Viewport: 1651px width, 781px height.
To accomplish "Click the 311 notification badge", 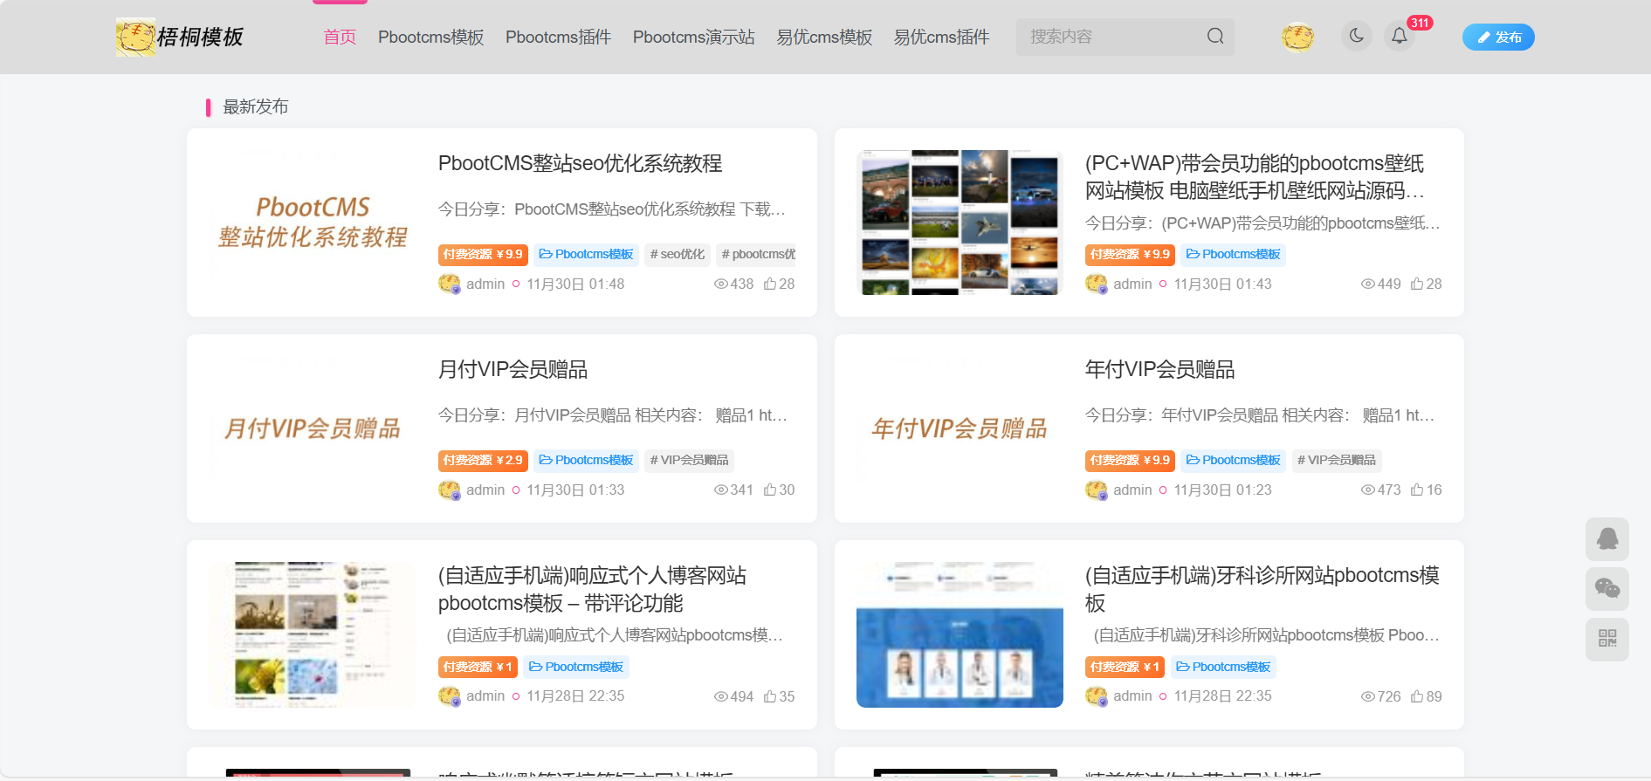I will 1420,23.
